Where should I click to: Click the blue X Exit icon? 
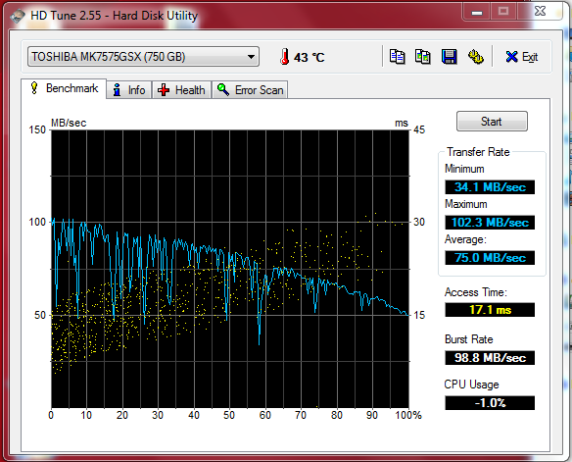point(511,57)
